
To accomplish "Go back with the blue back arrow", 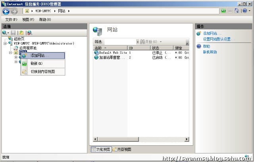I will (6, 12).
